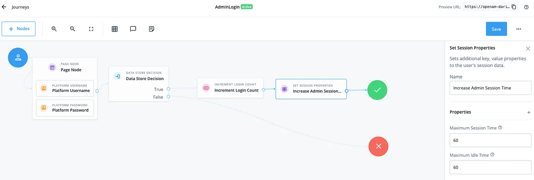The image size is (534, 180).
Task: Open the more options ellipsis menu
Action: click(519, 29)
